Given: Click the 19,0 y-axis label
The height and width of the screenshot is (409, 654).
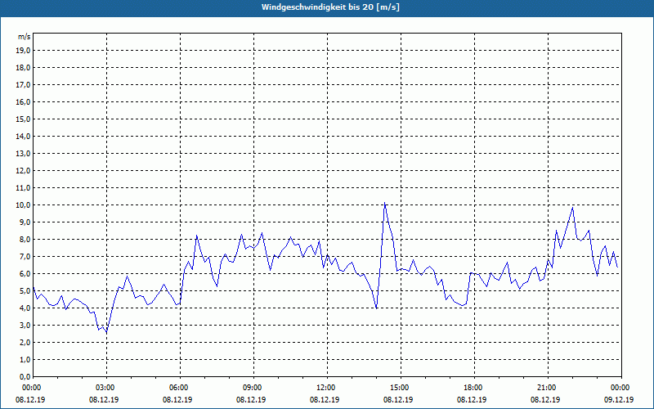Looking at the screenshot, I should click(x=24, y=51).
